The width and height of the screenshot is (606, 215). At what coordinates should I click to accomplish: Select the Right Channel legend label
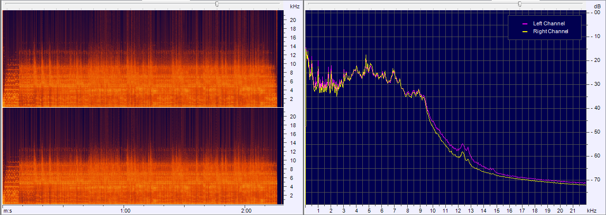[549, 31]
